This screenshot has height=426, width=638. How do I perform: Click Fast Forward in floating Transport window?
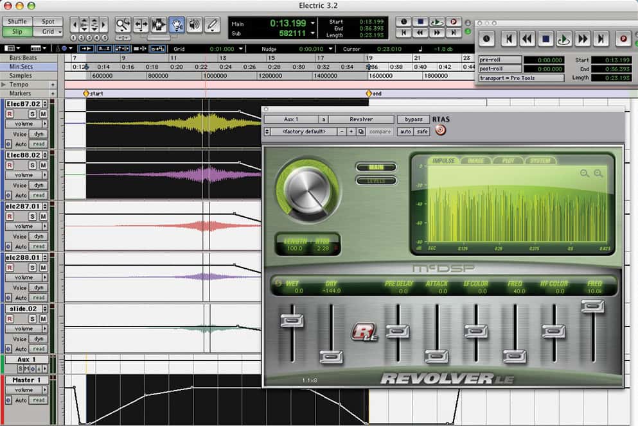[x=583, y=39]
